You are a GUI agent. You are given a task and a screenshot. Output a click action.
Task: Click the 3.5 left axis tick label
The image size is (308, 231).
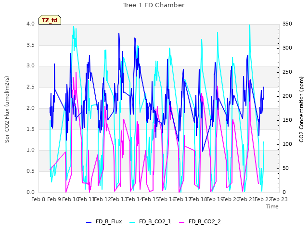(31, 45)
